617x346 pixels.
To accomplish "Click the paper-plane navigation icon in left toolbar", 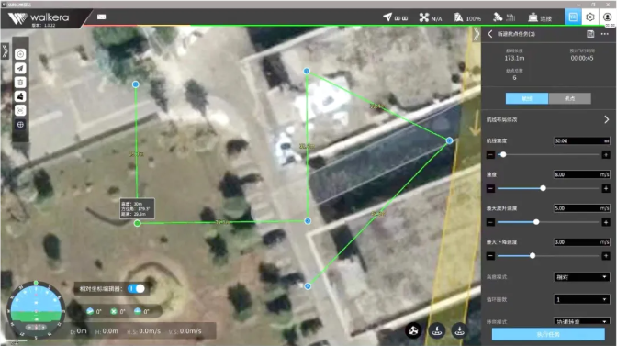I will [20, 68].
